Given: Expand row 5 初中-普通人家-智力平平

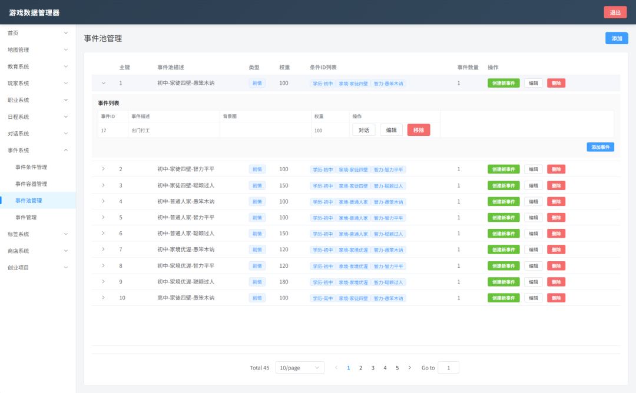Looking at the screenshot, I should [x=104, y=218].
